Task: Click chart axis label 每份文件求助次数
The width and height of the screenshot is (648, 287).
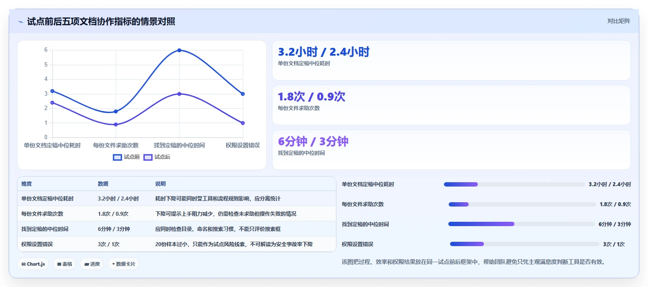Action: pos(116,145)
